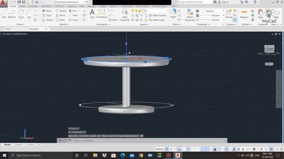Expand the Properties panel

203,24
